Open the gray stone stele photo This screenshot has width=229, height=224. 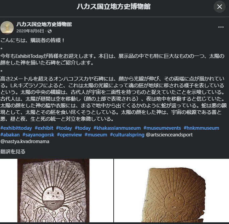pos(57,191)
